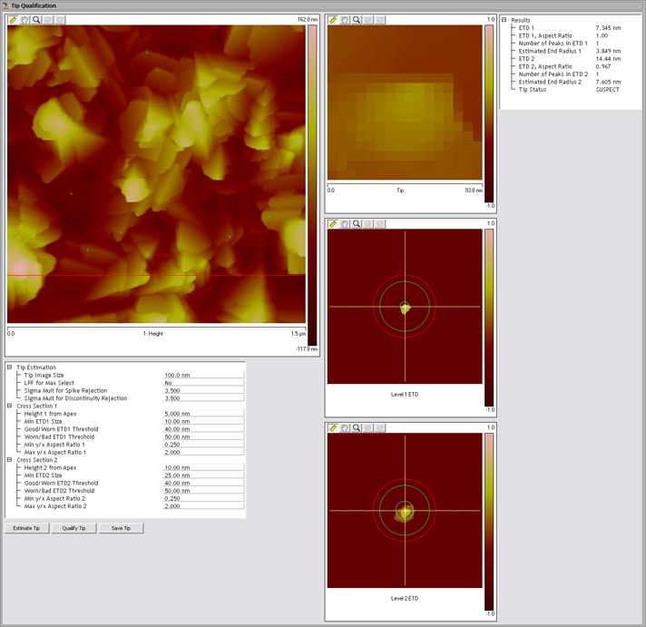Edit the LPF for Max Select value
This screenshot has width=646, height=627.
coord(203,383)
